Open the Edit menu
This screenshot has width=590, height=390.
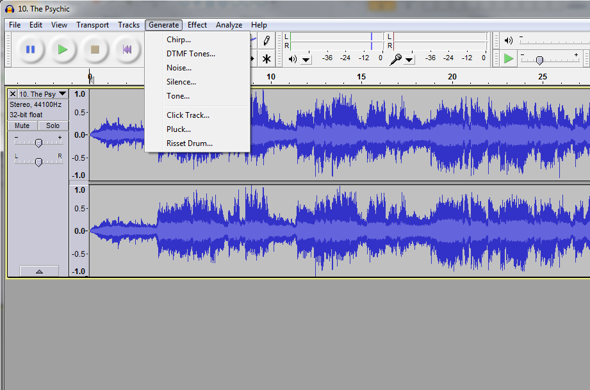pos(36,25)
